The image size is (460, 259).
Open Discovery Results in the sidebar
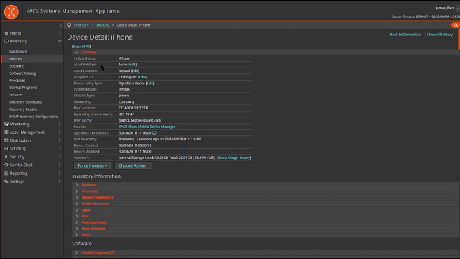pos(23,109)
